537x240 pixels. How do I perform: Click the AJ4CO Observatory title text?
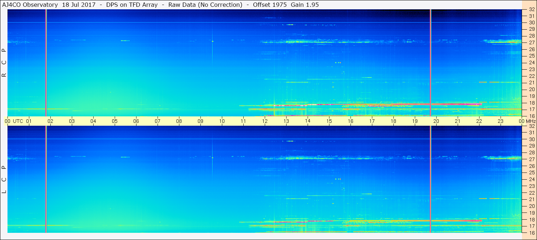[x=30, y=5]
